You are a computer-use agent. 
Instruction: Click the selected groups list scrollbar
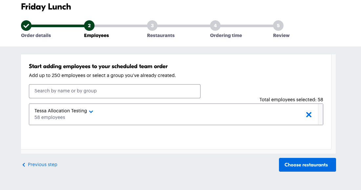(x=320, y=114)
